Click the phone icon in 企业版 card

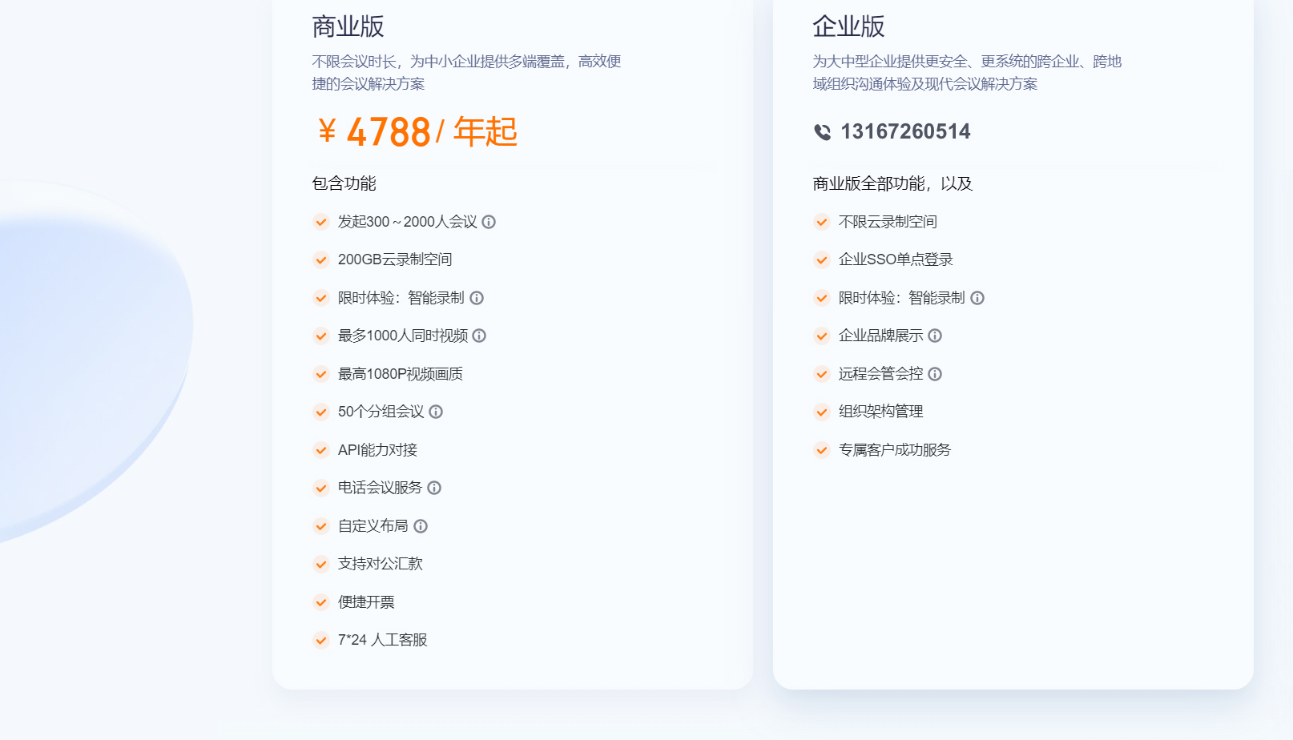click(823, 132)
